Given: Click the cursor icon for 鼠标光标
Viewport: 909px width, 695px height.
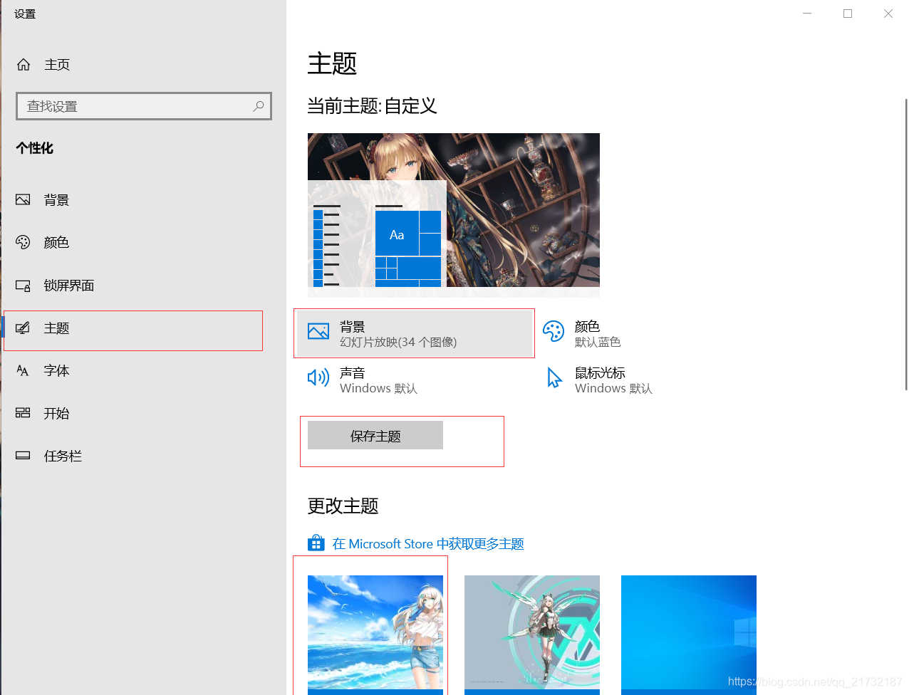Looking at the screenshot, I should click(554, 377).
